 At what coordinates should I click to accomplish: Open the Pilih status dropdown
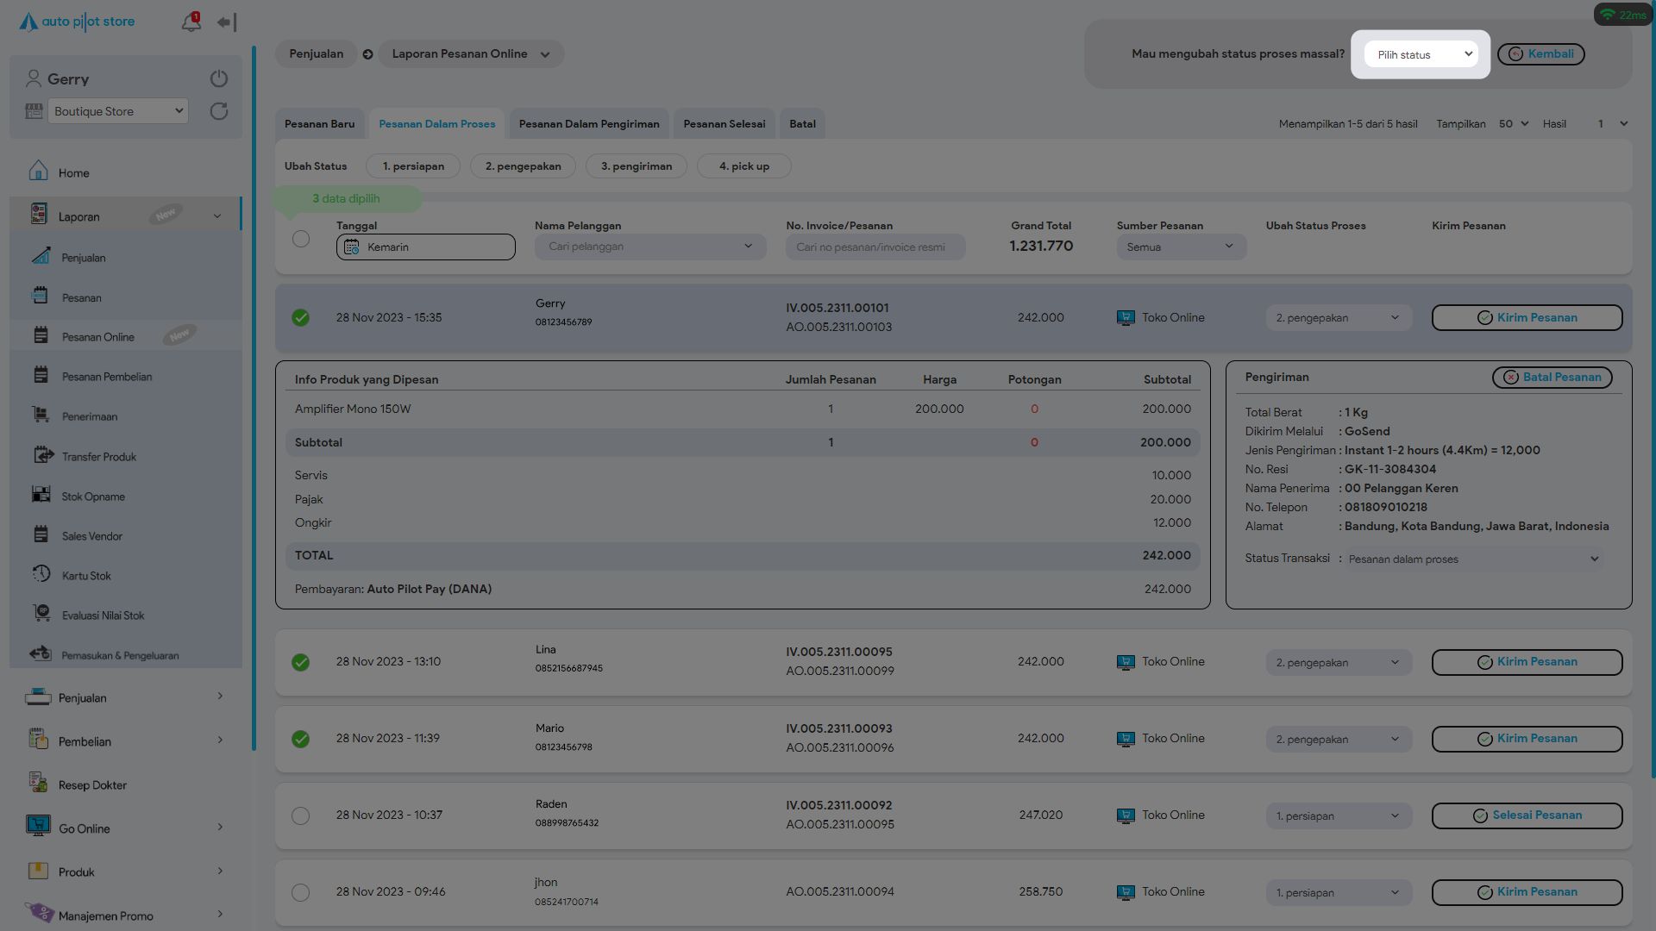(x=1421, y=54)
